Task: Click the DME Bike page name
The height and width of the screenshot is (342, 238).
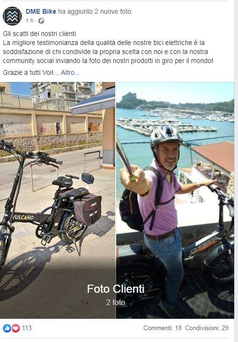Action: [41, 11]
